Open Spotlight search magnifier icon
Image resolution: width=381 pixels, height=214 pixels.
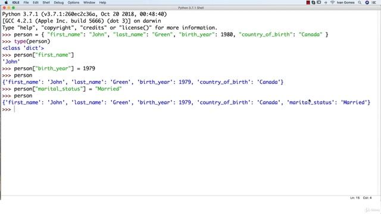point(360,2)
